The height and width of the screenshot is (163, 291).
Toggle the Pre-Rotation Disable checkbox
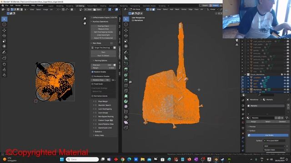pyautogui.click(x=92, y=76)
